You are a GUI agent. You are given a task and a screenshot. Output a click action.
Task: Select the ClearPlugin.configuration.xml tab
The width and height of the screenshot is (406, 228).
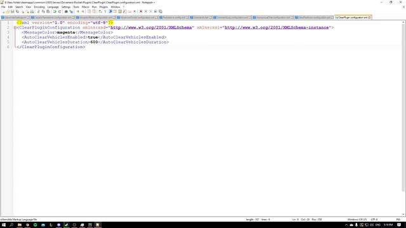353,17
